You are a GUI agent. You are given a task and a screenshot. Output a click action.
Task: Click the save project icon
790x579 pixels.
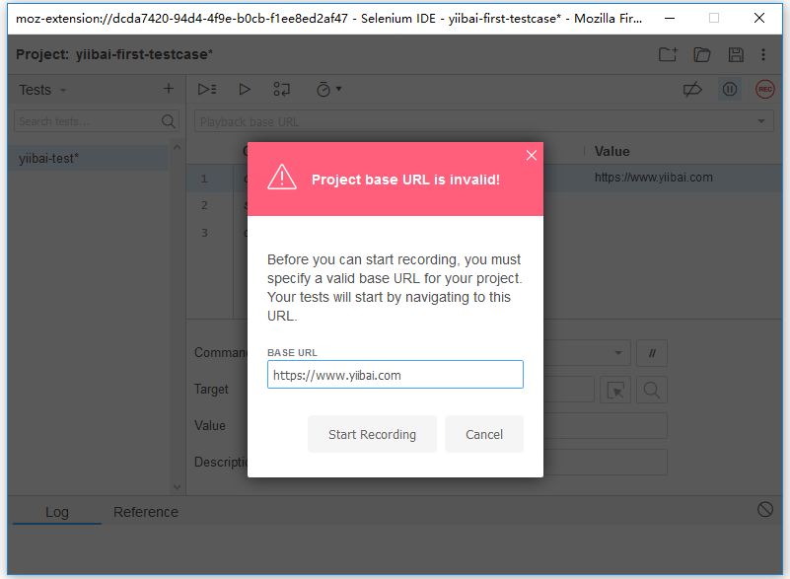coord(736,55)
